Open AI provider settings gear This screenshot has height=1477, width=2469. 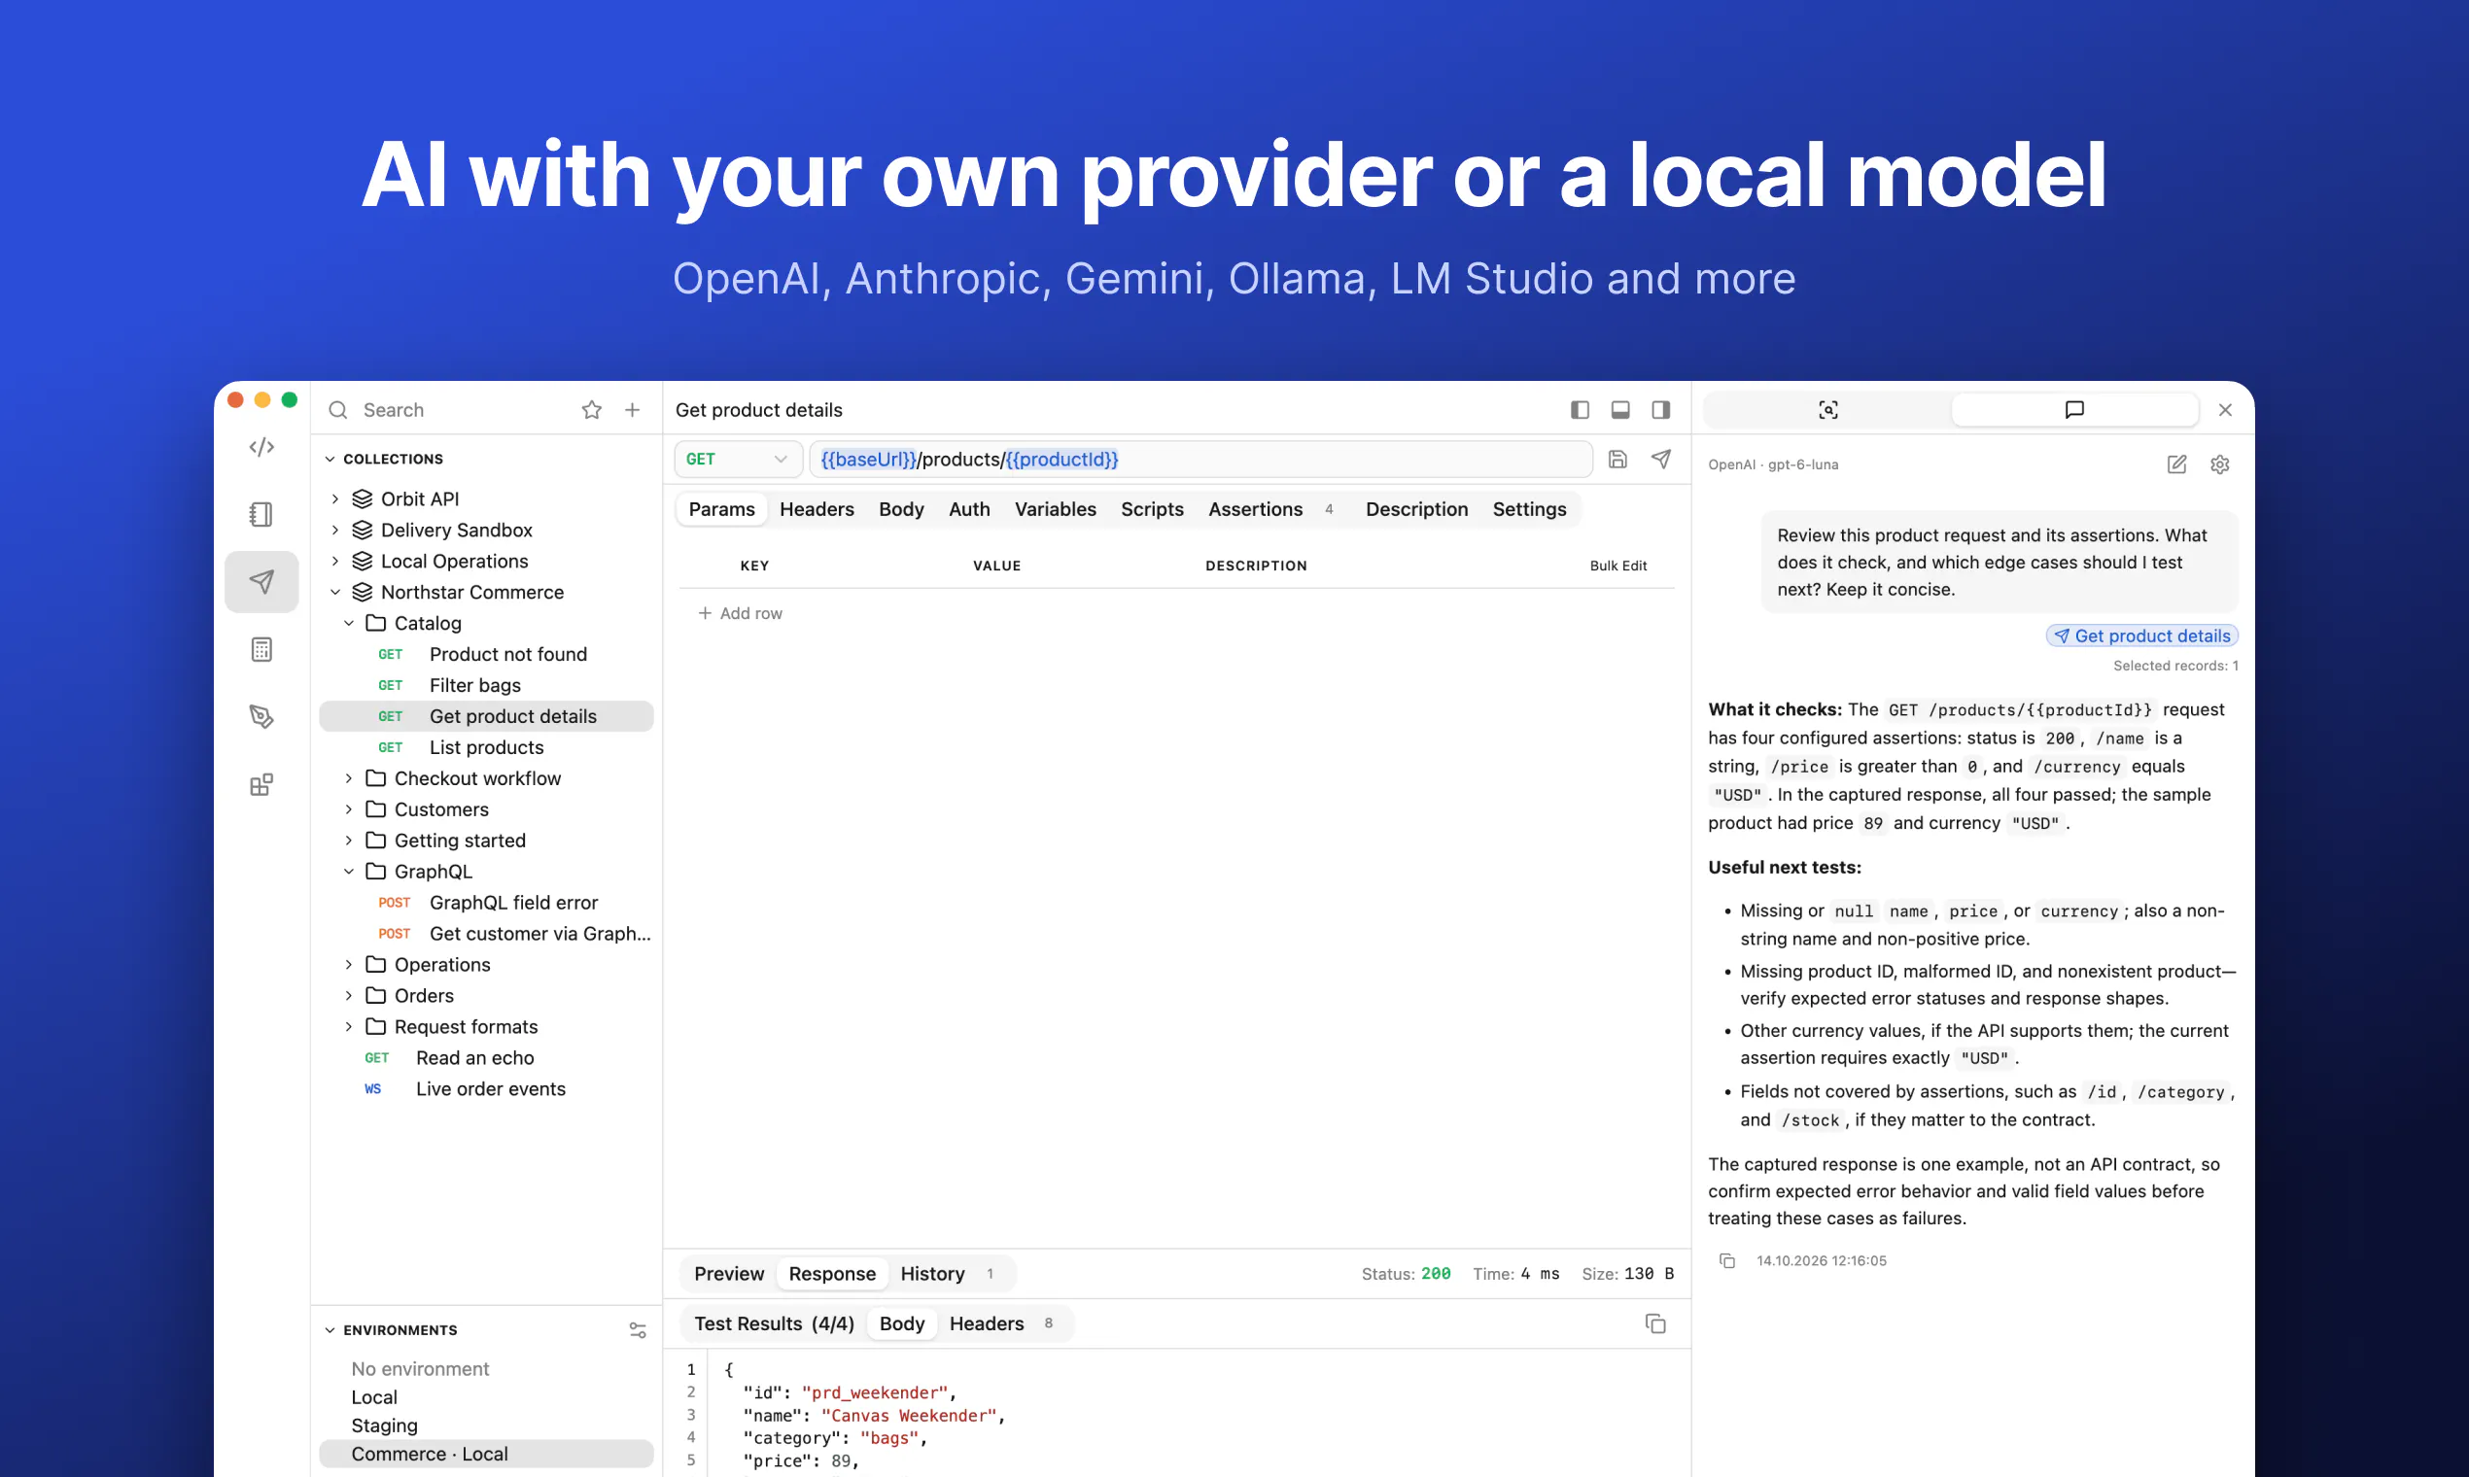click(2220, 464)
